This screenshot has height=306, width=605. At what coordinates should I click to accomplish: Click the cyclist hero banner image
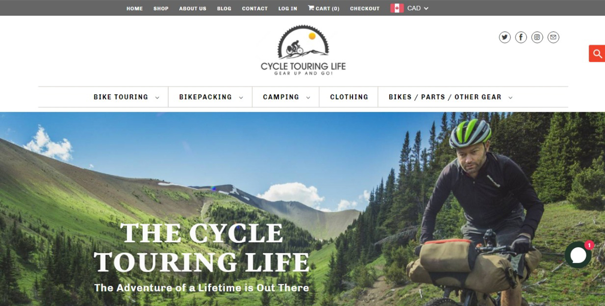coord(302,209)
